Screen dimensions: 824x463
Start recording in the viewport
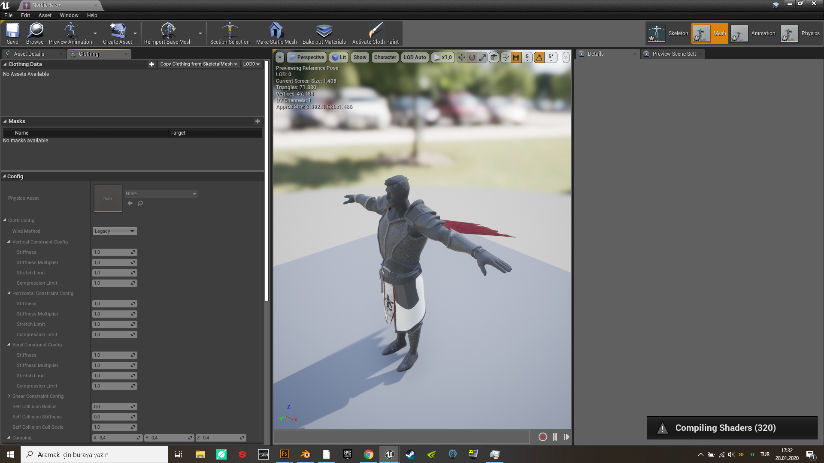coord(543,437)
